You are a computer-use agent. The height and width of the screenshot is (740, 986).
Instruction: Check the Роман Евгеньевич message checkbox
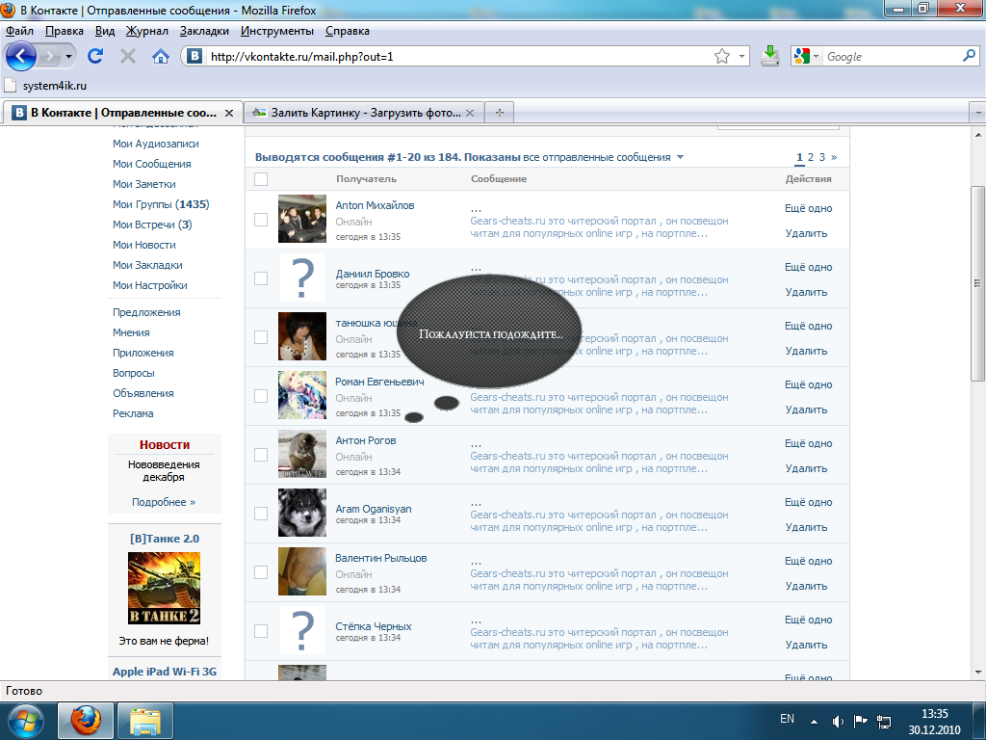coord(261,396)
